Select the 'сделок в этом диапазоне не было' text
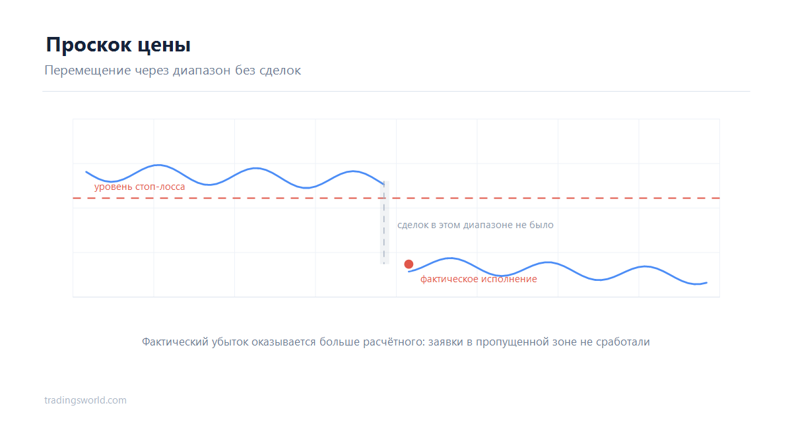This screenshot has height=422, width=792. (475, 225)
